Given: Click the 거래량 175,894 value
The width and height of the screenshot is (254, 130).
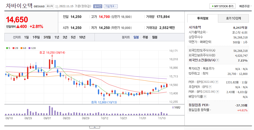Looking at the screenshot, I should pos(163,17).
